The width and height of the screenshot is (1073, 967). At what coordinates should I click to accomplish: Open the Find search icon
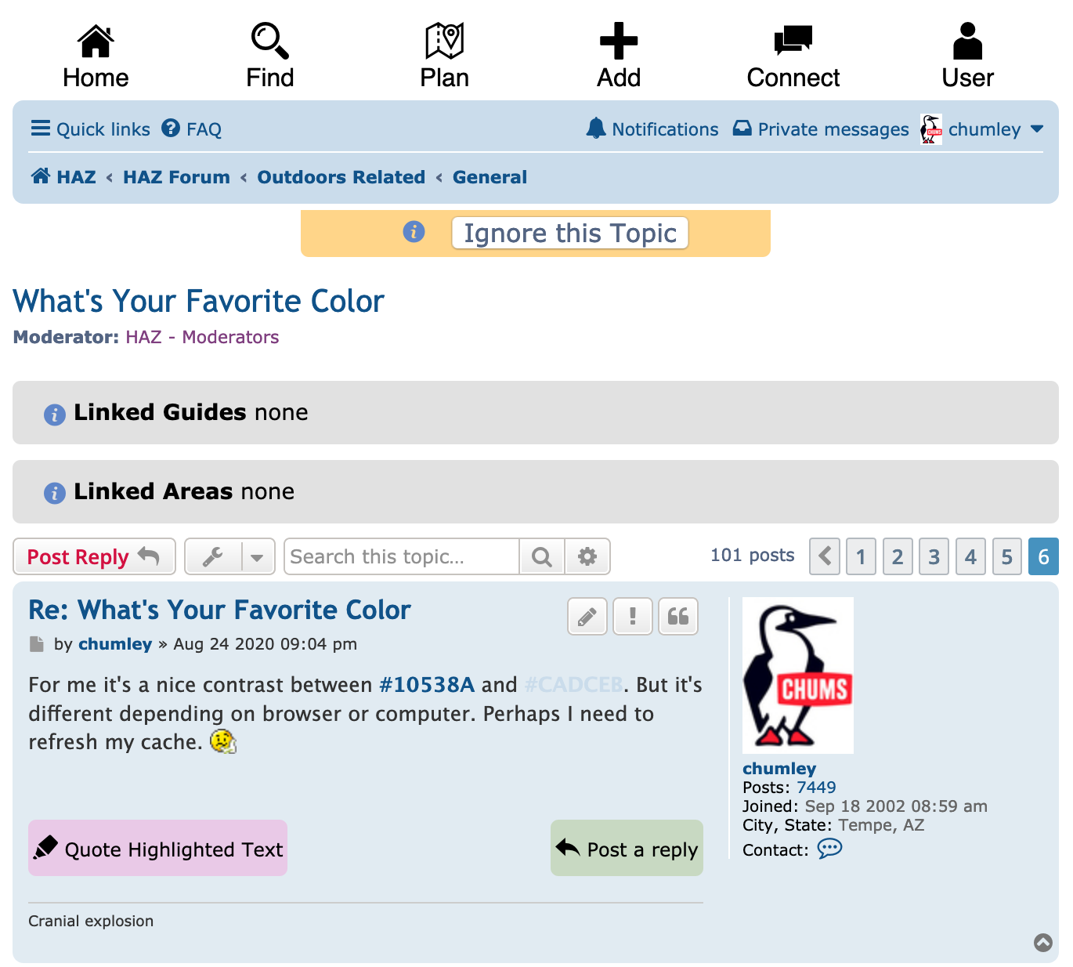point(269,42)
